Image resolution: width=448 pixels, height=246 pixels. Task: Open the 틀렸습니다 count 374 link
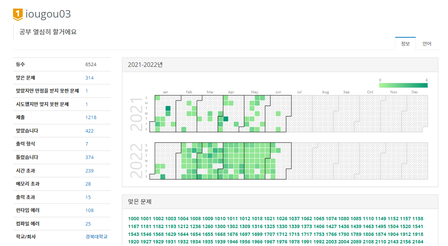tap(90, 158)
